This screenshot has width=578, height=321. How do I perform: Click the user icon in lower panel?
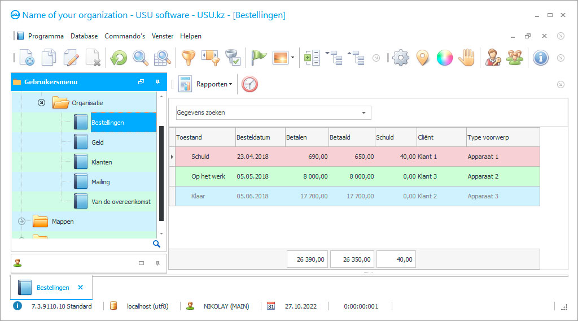(x=17, y=263)
